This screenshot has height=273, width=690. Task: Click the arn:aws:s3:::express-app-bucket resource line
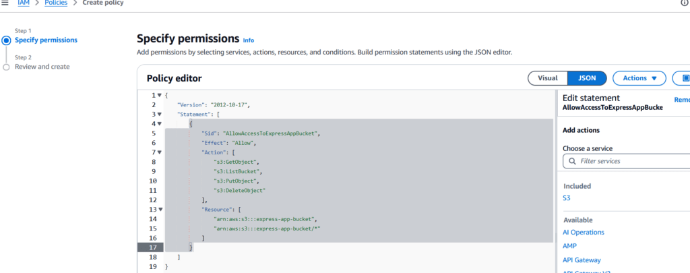tap(265, 219)
